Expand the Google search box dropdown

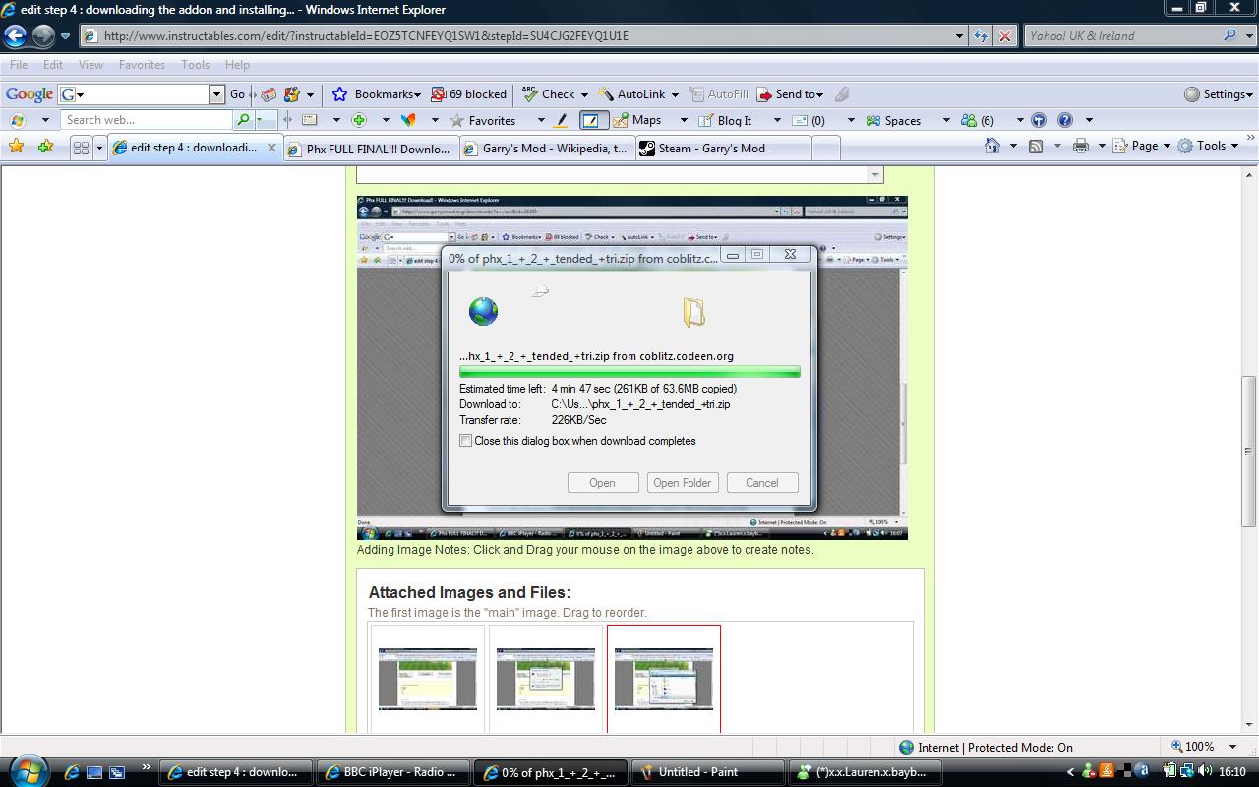216,94
